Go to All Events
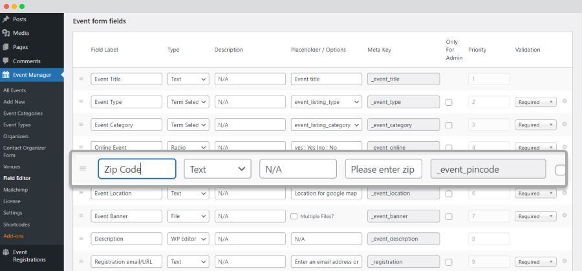This screenshot has width=582, height=271. (x=14, y=90)
